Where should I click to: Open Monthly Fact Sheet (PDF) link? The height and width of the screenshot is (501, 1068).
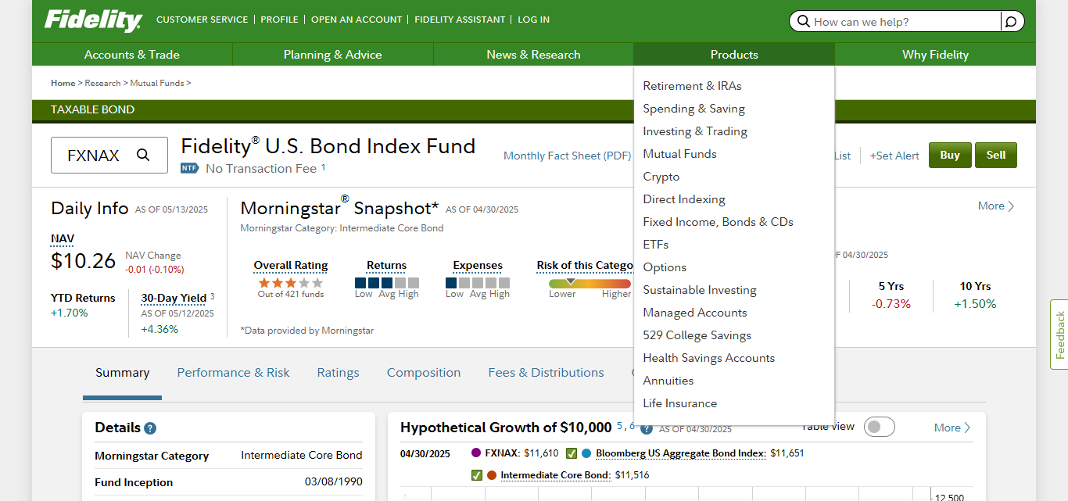pyautogui.click(x=567, y=156)
